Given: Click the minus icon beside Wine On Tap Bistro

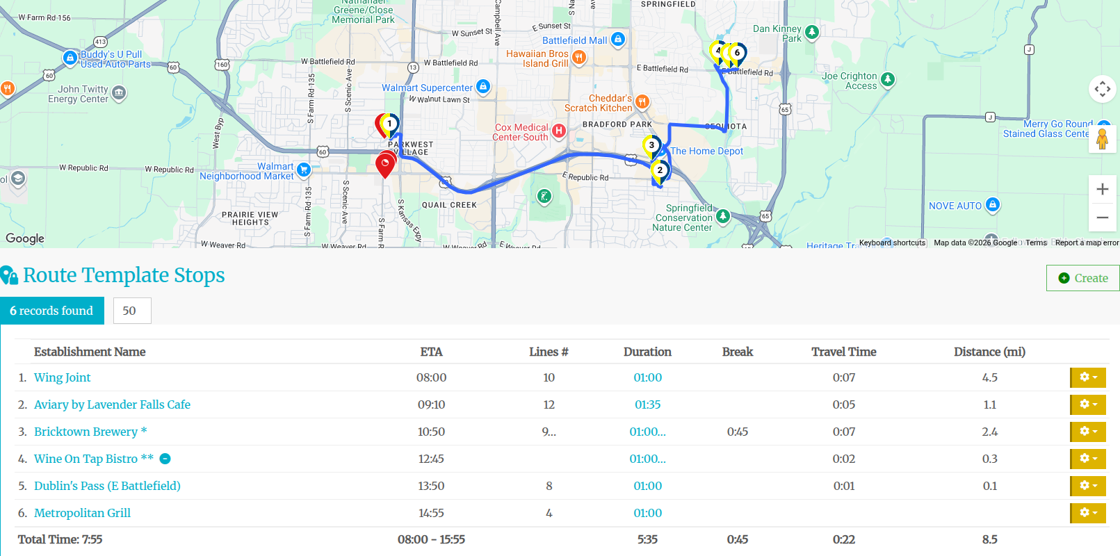Looking at the screenshot, I should (165, 459).
